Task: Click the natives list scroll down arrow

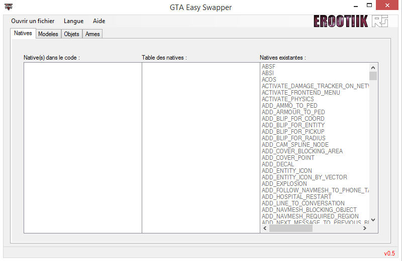Action: point(373,220)
